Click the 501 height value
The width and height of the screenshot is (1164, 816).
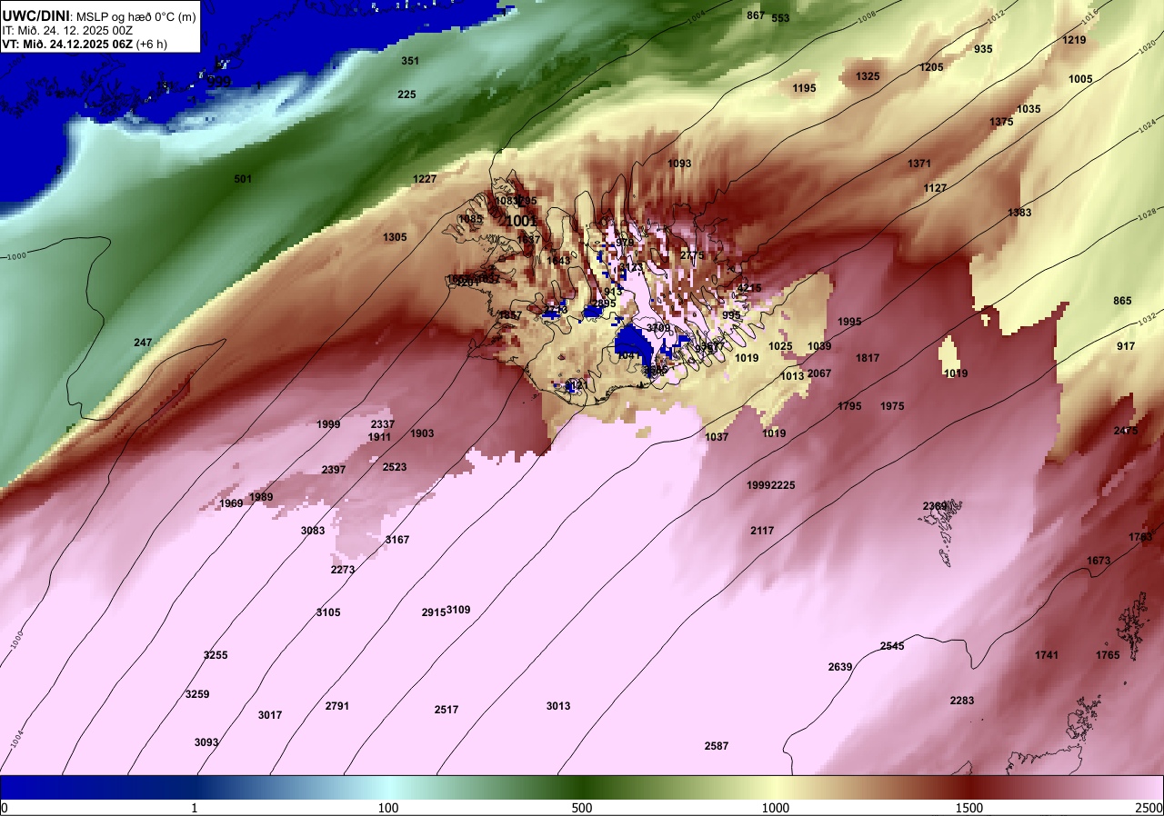243,179
